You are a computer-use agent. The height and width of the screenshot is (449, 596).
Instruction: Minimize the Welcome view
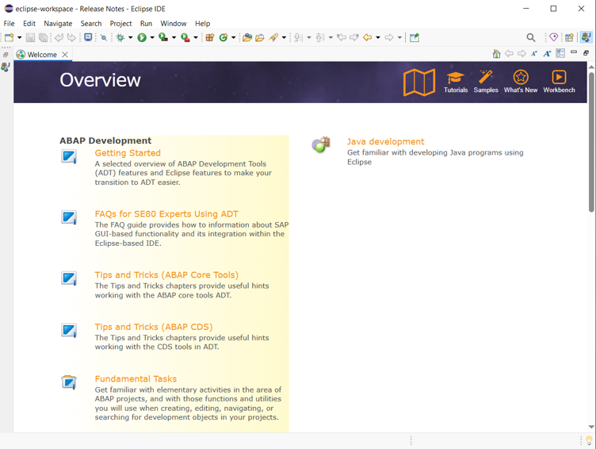point(574,52)
